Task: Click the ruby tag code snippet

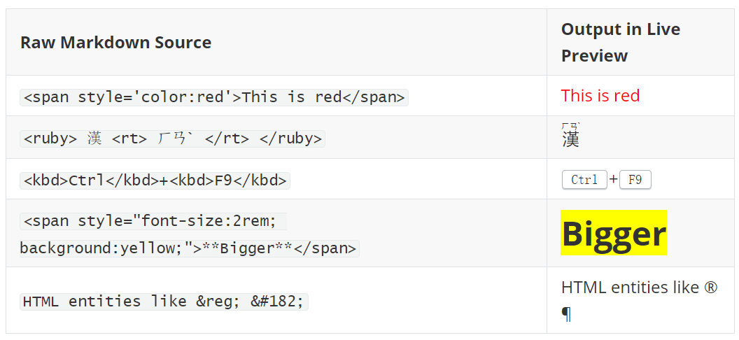Action: tap(172, 138)
